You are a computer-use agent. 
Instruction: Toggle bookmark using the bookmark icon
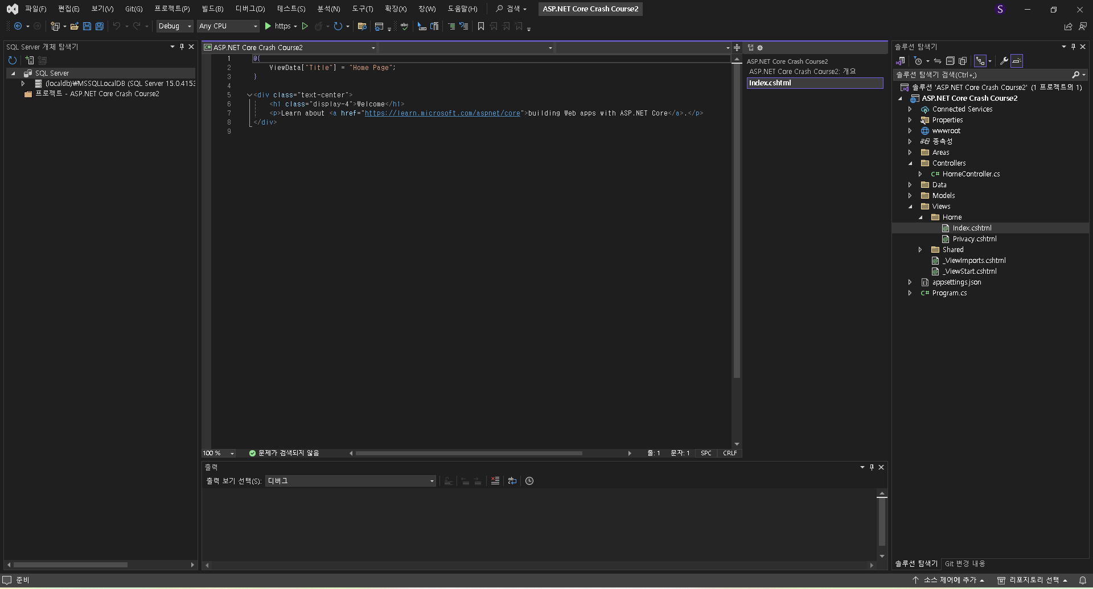[481, 26]
